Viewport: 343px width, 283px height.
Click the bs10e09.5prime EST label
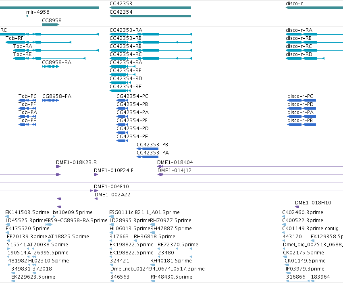click(73, 213)
